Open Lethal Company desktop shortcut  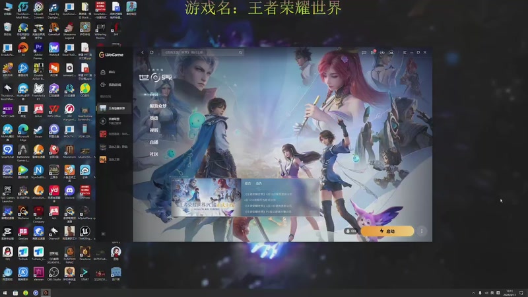(x=38, y=214)
